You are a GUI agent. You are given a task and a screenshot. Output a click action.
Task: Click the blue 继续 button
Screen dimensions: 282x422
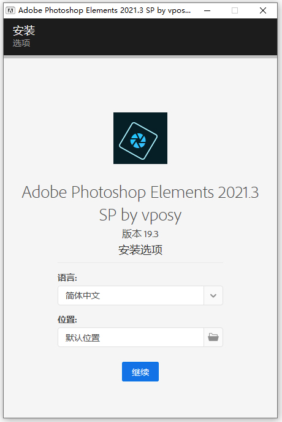[140, 372]
